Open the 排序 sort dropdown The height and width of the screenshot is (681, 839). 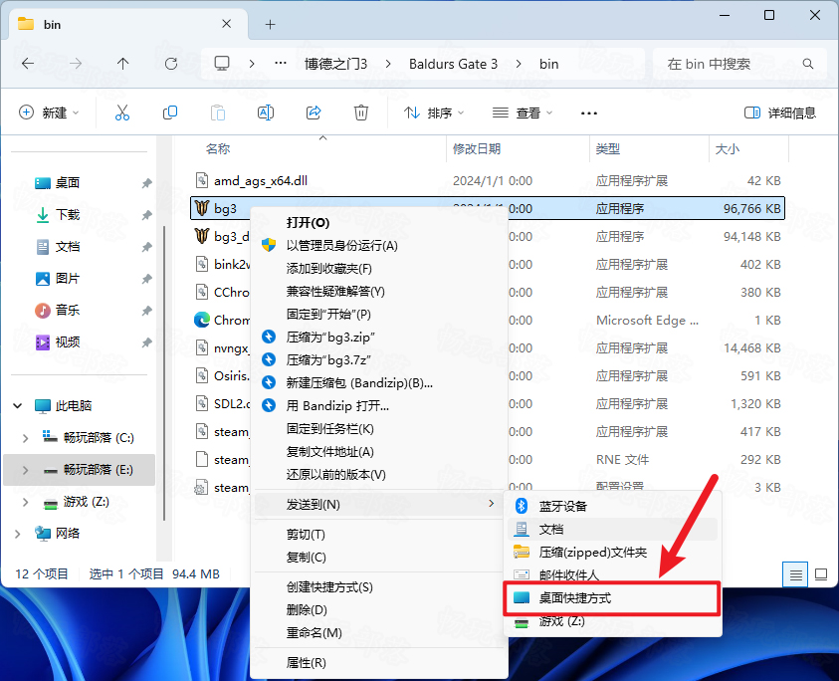coord(434,113)
